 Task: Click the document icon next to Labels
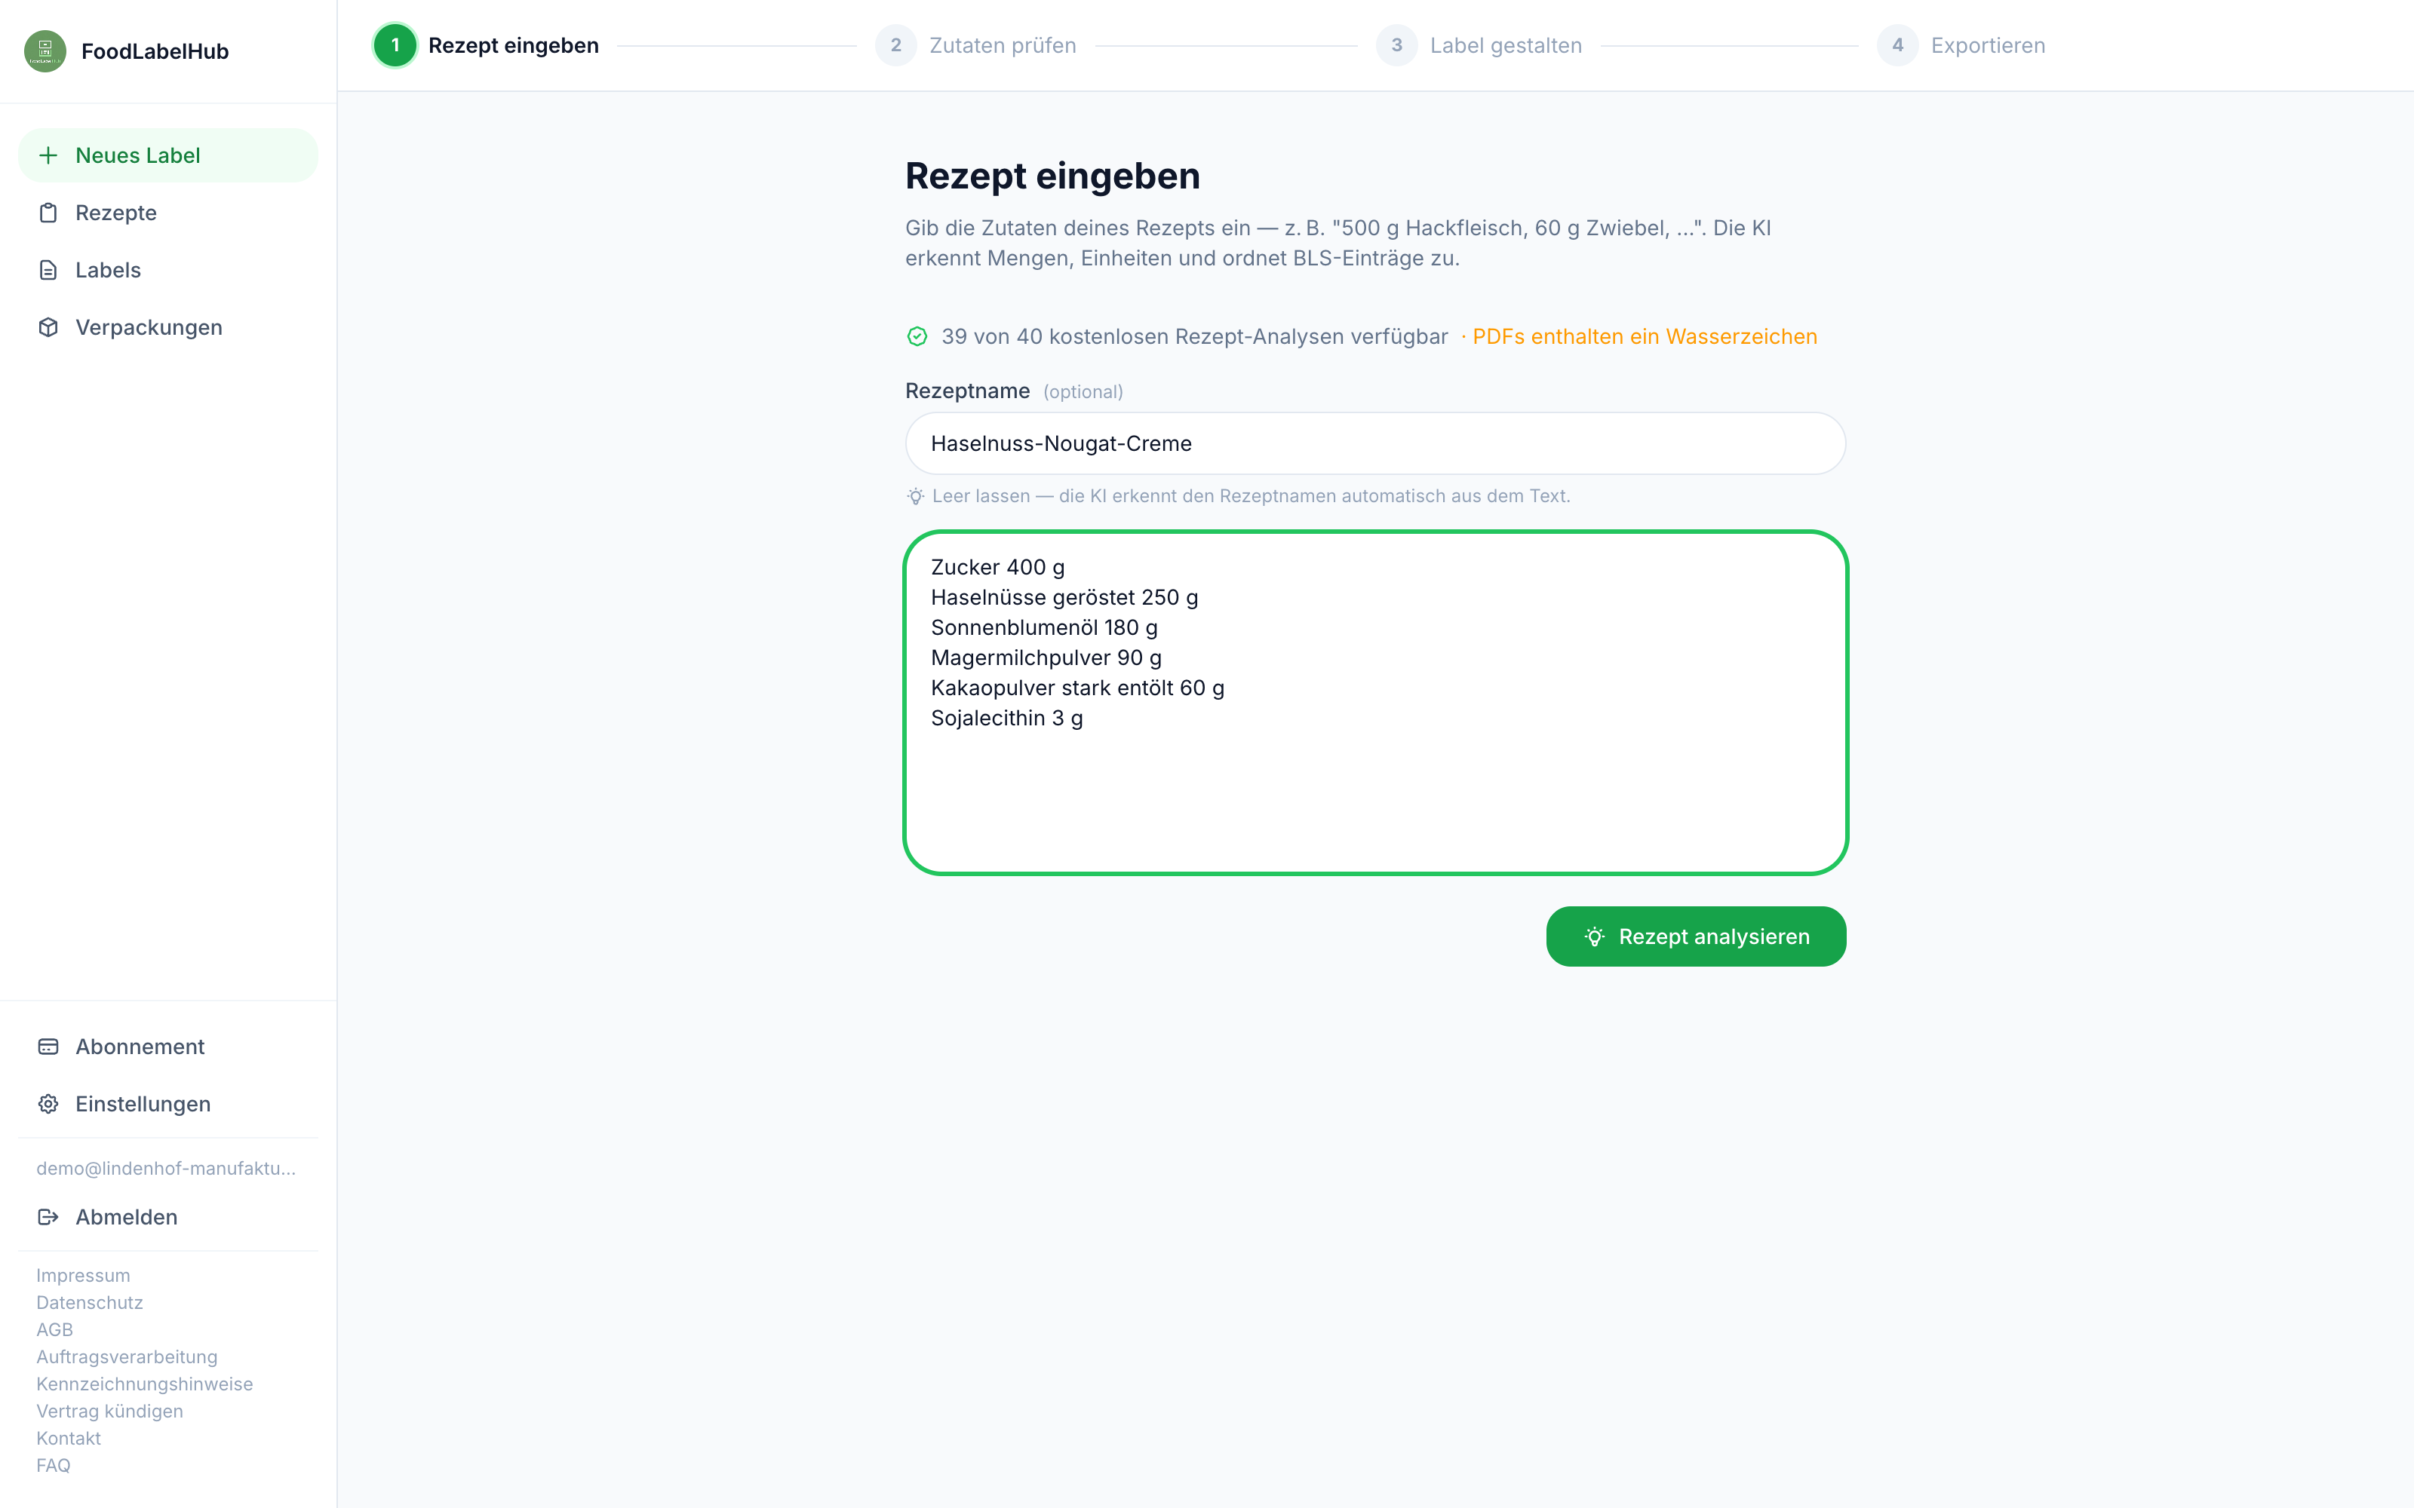pos(48,270)
